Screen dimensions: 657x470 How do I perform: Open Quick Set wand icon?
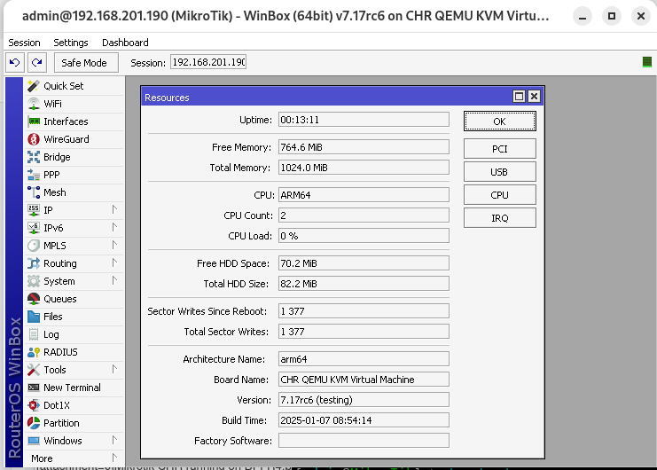pyautogui.click(x=34, y=86)
